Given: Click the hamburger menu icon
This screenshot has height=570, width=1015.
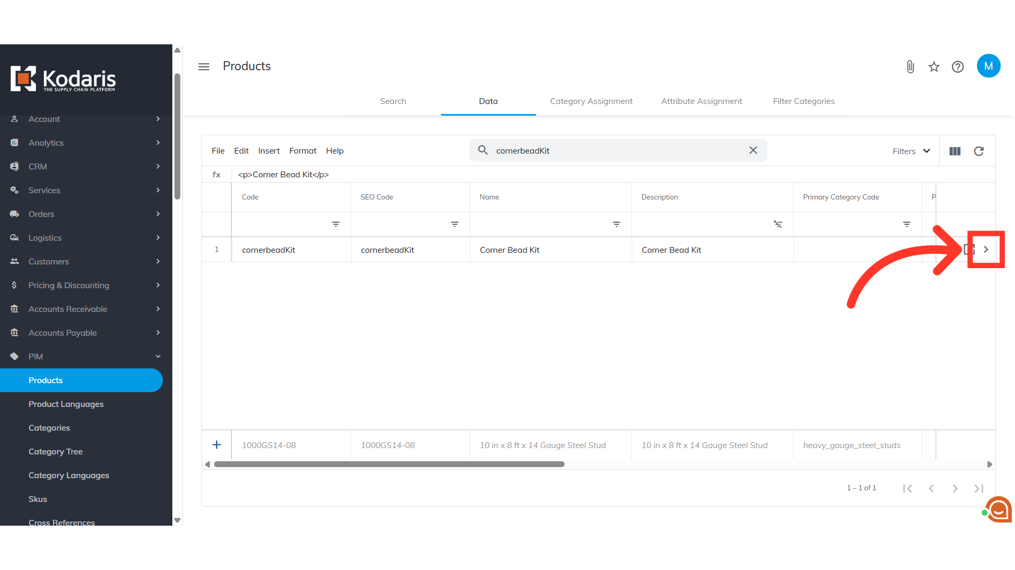Looking at the screenshot, I should tap(204, 66).
